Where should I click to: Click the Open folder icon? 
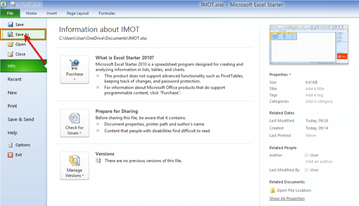[11, 44]
